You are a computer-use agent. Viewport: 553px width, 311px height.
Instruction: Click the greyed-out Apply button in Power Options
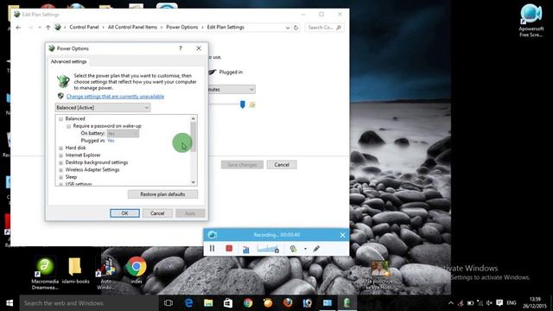point(190,213)
